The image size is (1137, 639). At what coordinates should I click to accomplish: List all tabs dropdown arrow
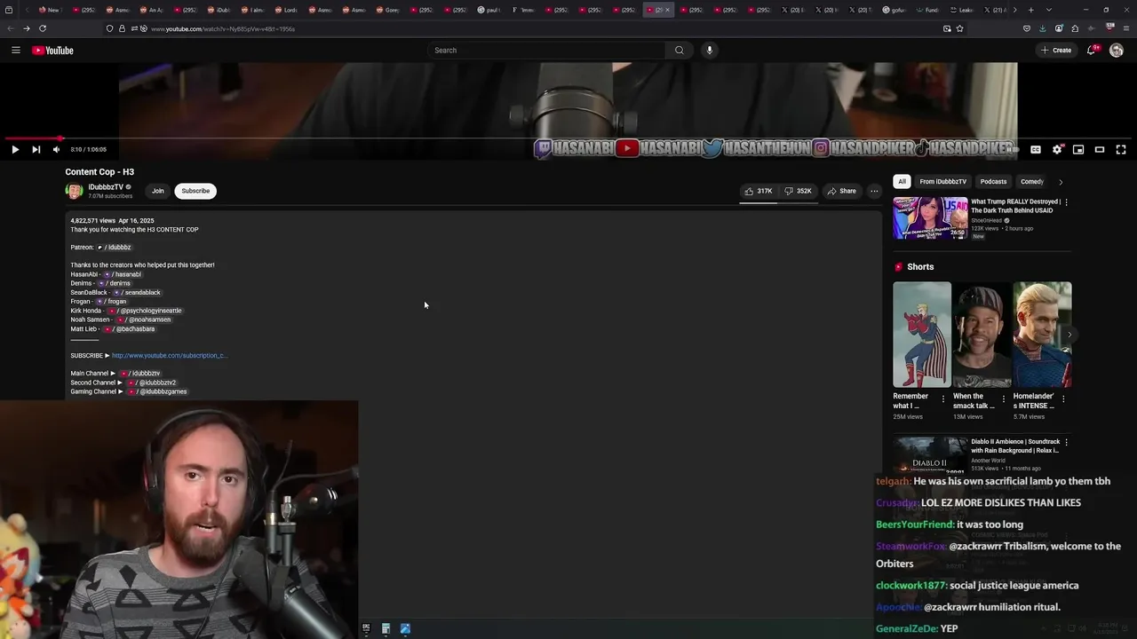click(x=1048, y=10)
